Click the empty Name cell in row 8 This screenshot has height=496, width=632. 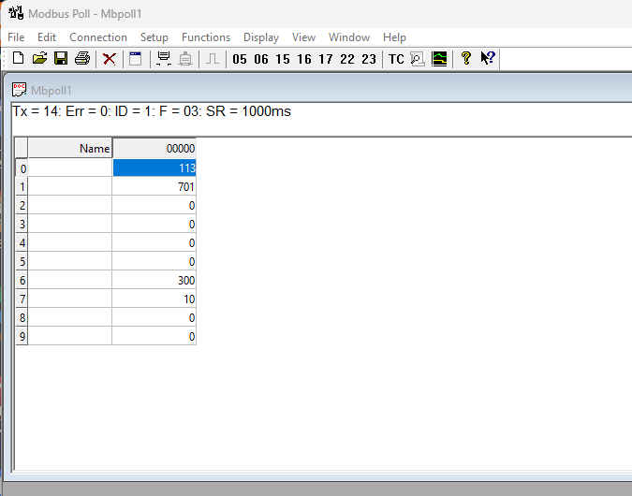coord(69,317)
